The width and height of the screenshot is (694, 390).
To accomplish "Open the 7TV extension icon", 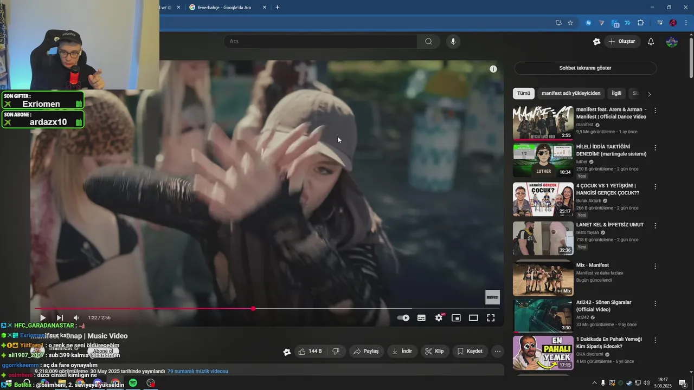I will tap(628, 23).
